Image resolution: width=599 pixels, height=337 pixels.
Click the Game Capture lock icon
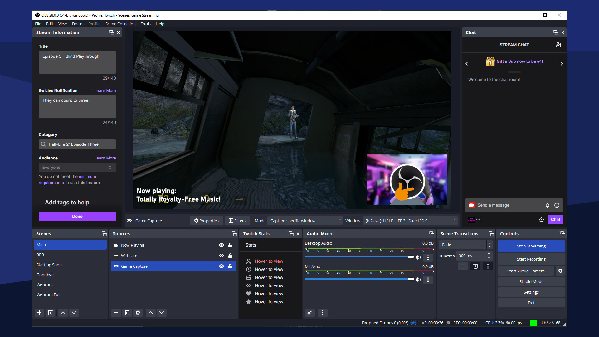click(x=230, y=266)
